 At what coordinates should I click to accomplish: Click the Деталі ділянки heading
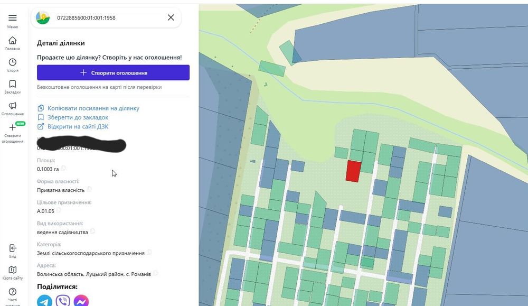[61, 43]
